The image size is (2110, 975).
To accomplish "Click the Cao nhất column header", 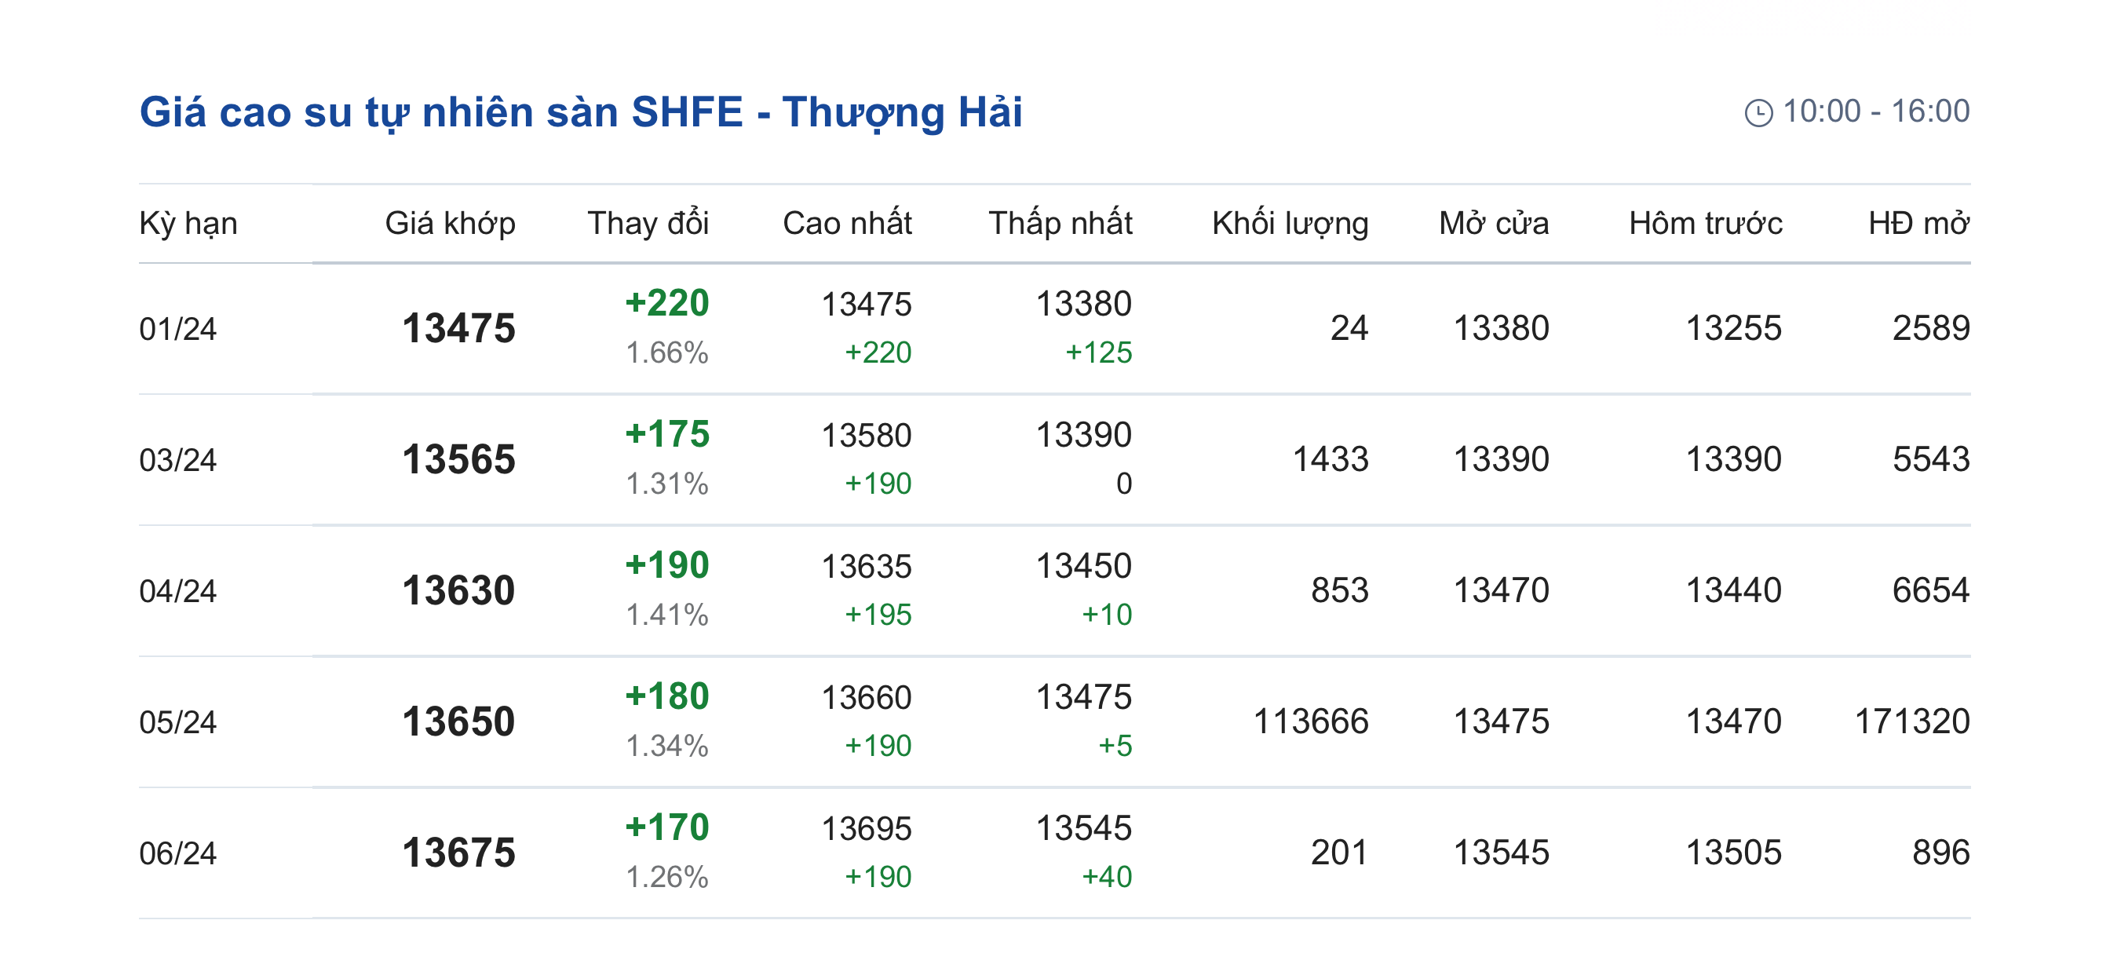I will coord(847,223).
